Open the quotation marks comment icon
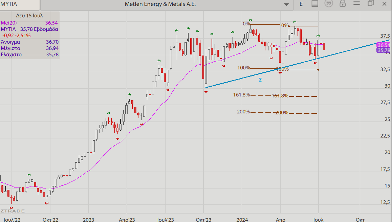Viewport: 392px width, 222px height. [x=329, y=4]
